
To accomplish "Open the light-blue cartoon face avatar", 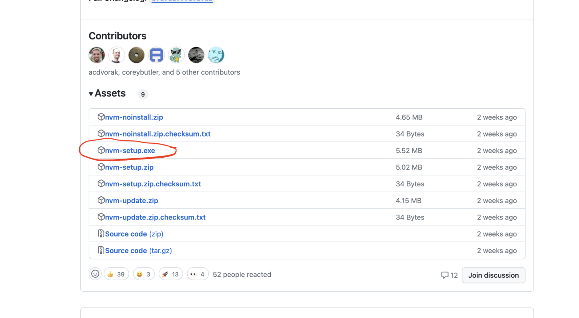I will coord(216,55).
